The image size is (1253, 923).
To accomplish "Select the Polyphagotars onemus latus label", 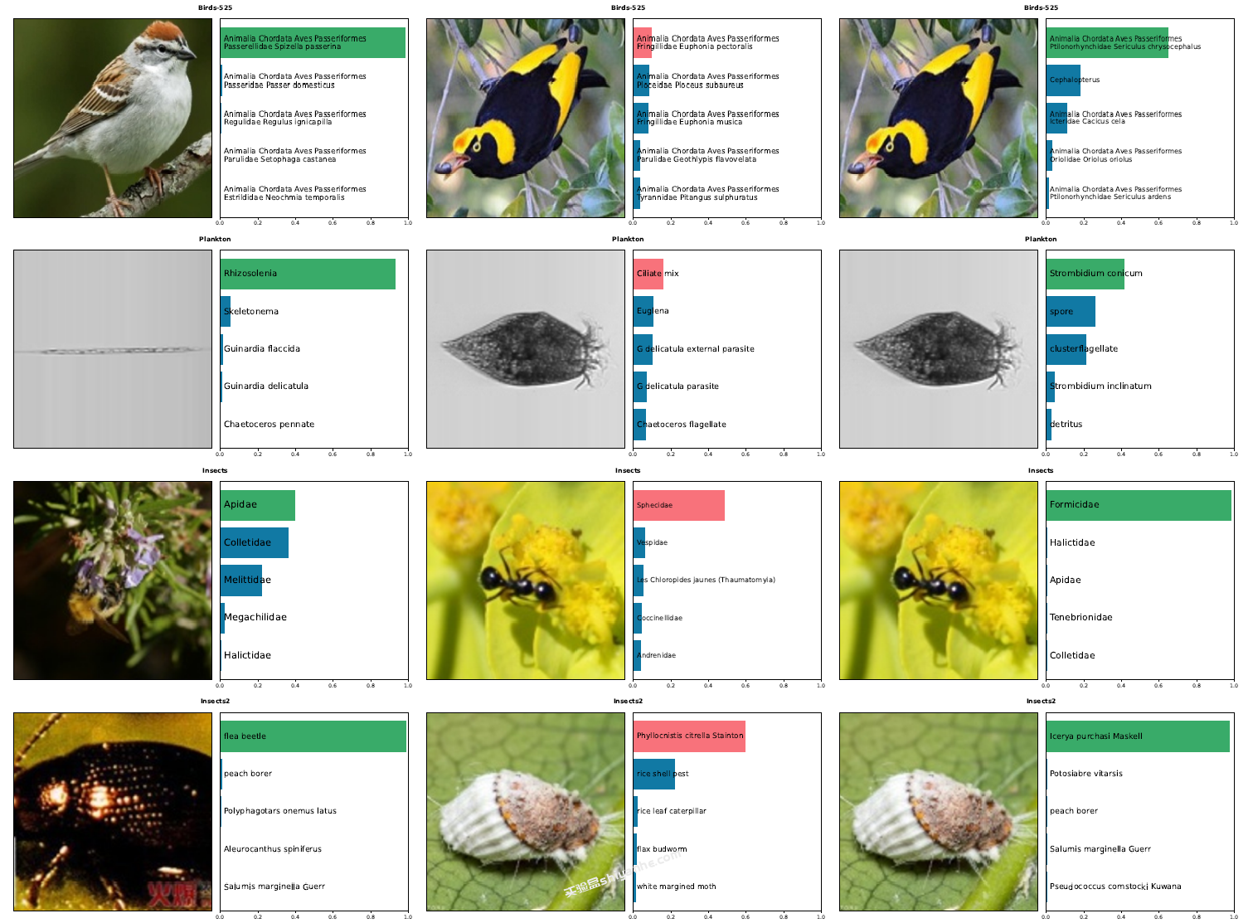I will 280,811.
